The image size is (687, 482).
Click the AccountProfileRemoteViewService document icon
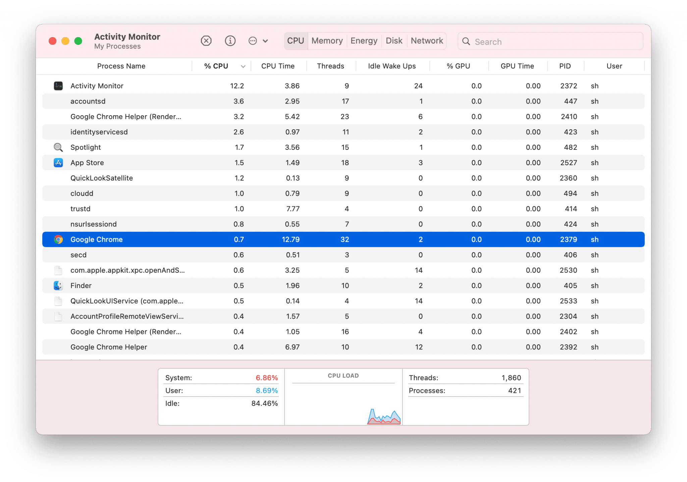(x=58, y=316)
